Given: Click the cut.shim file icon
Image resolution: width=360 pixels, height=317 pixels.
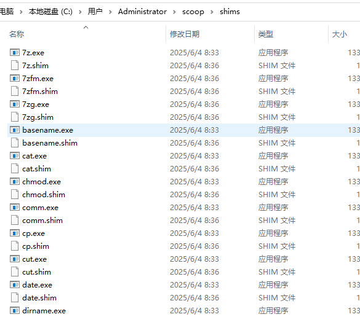Looking at the screenshot, I should pos(15,272).
